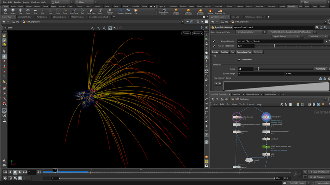Viewport: 330px width, 185px height.
Task: Open parameter gear menu for pyrobakevolume1
Action: pyautogui.click(x=317, y=27)
